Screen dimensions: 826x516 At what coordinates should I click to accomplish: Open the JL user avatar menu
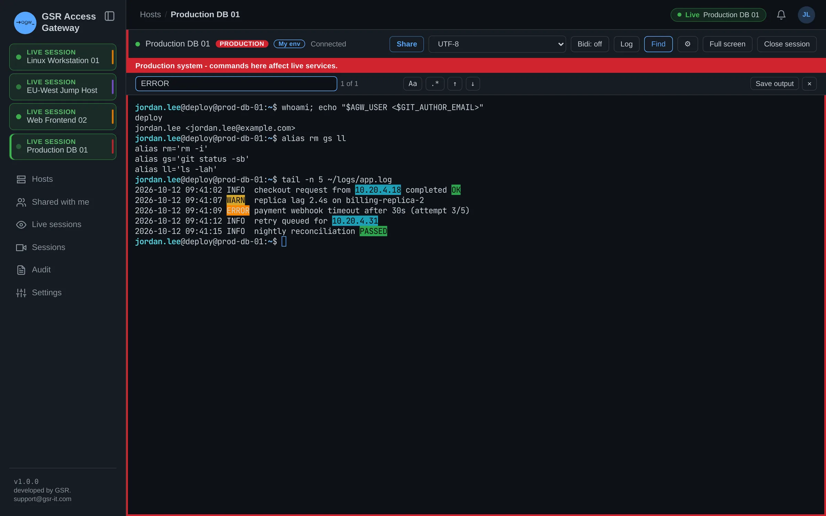point(806,15)
